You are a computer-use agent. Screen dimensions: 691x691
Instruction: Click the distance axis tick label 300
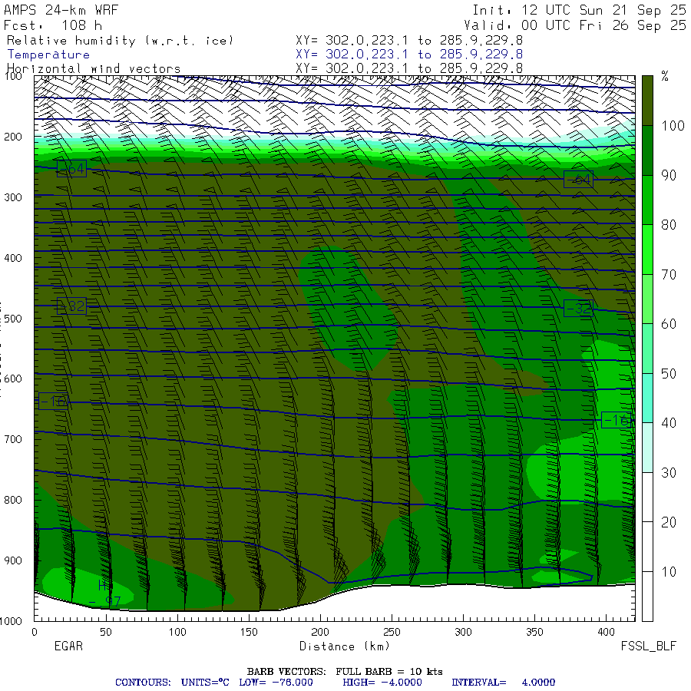[x=463, y=632]
